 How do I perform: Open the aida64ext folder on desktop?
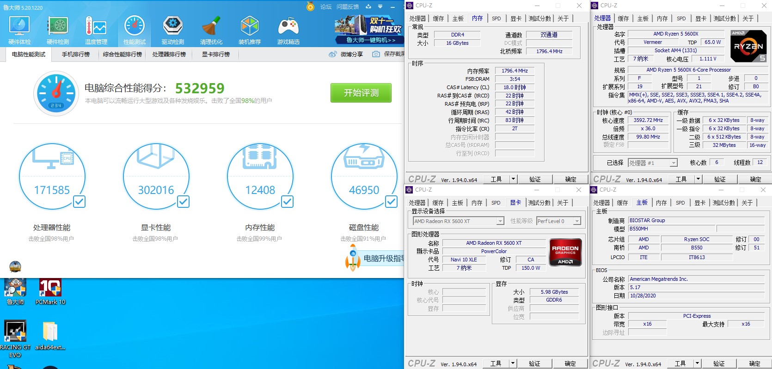pos(50,336)
